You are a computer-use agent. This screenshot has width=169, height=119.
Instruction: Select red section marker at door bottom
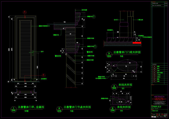point(24,76)
